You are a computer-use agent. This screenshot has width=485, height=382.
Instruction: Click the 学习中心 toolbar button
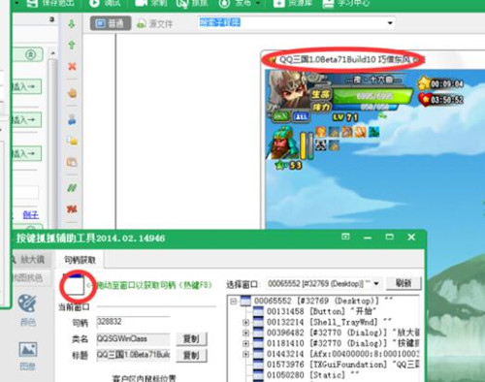pyautogui.click(x=346, y=3)
